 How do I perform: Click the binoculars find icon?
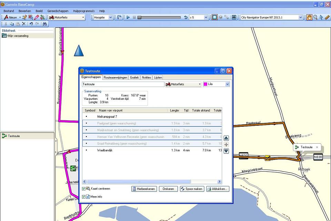coord(44,24)
